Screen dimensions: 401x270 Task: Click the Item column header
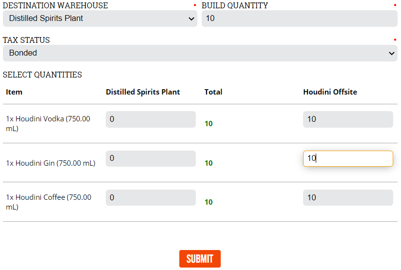pyautogui.click(x=14, y=92)
